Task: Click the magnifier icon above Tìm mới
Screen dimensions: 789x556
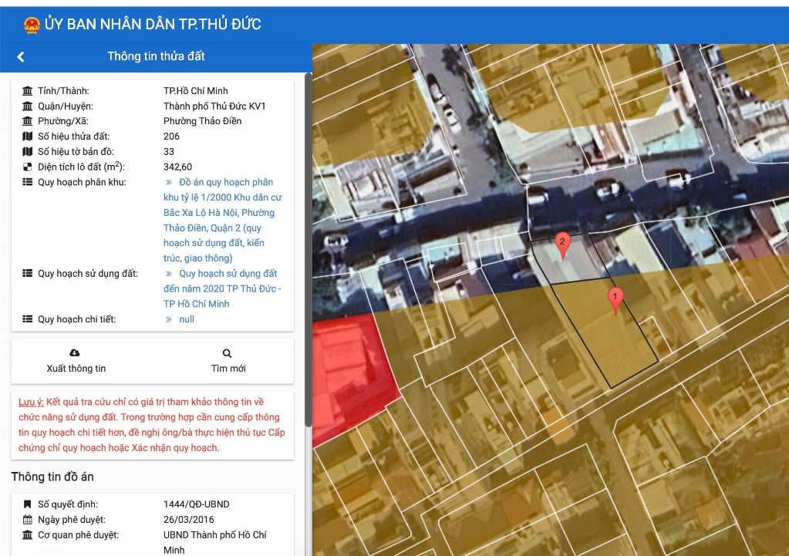Action: (x=228, y=352)
